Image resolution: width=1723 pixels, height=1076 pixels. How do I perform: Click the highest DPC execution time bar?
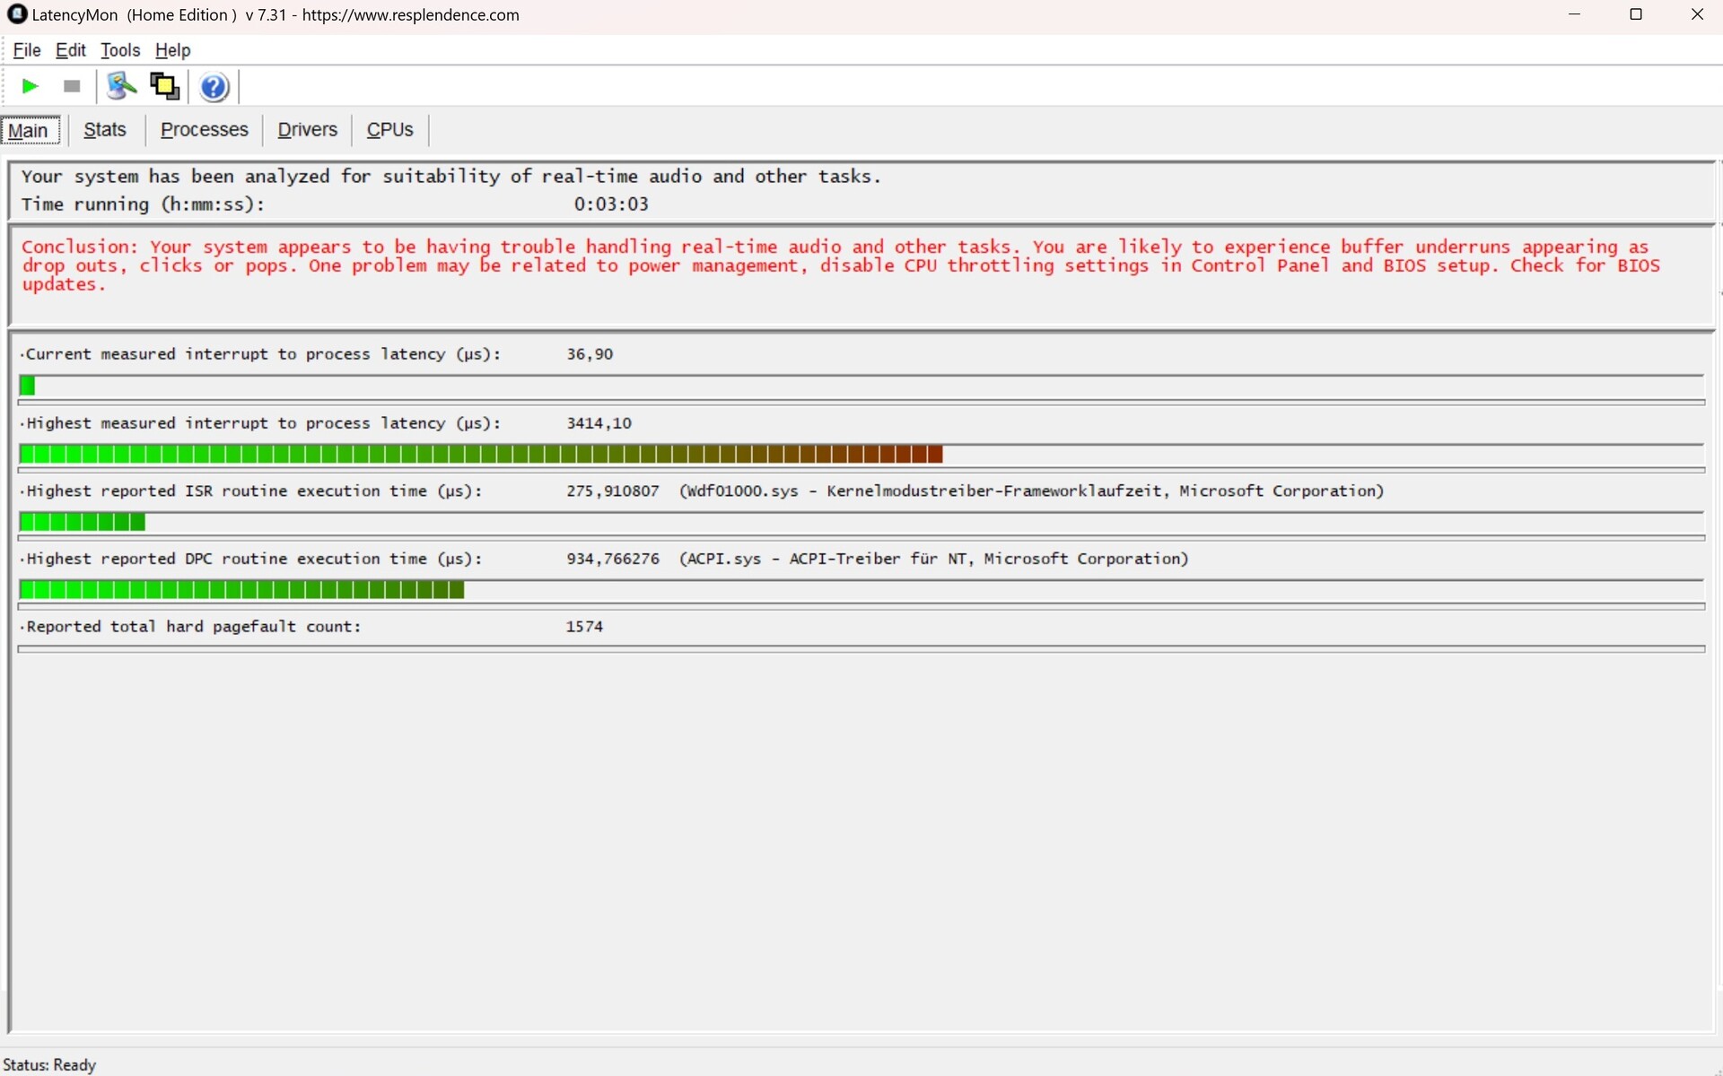click(242, 590)
